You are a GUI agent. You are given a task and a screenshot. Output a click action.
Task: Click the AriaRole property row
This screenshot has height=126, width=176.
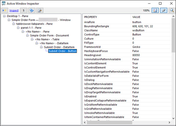click(127, 22)
